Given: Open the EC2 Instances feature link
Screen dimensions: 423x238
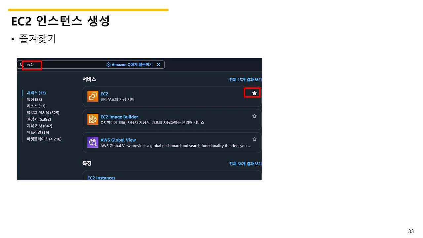Looking at the screenshot, I should coord(101,178).
